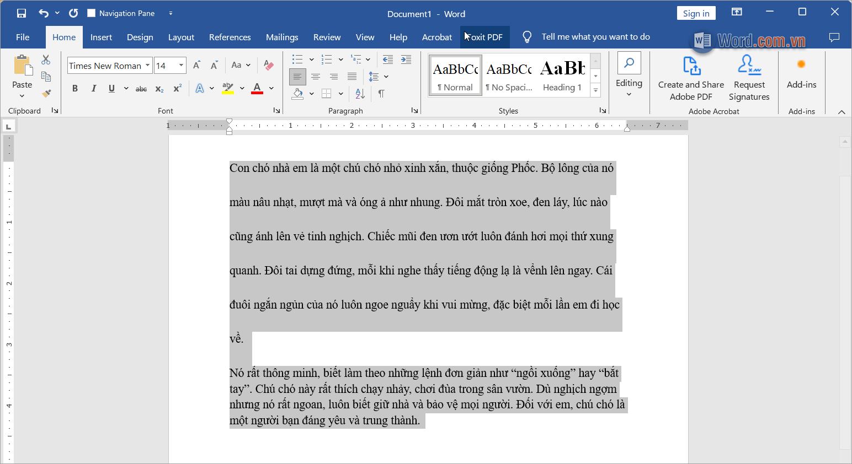This screenshot has height=464, width=852.
Task: Click the Increase Indent icon
Action: coord(406,60)
